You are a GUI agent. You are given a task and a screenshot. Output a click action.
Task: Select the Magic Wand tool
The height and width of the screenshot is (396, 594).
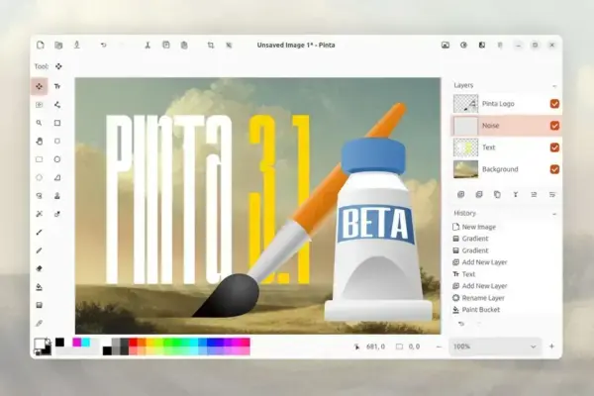pos(39,214)
